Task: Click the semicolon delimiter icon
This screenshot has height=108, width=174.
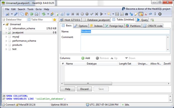Action: (x=155, y=14)
